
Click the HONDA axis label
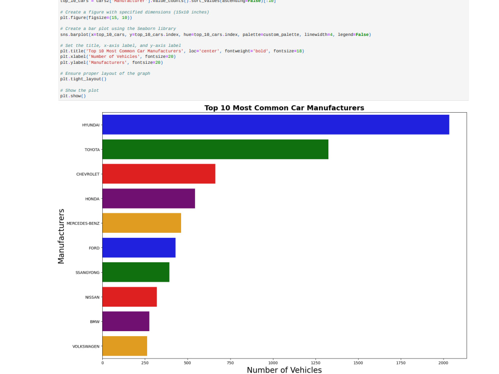(92, 199)
